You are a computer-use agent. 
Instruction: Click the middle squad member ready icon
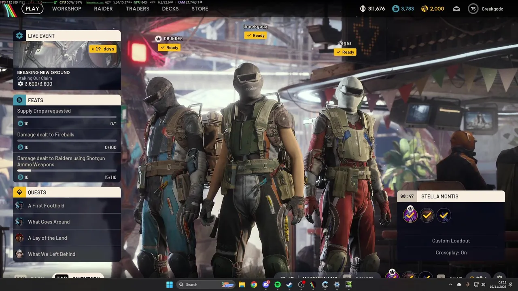click(427, 215)
